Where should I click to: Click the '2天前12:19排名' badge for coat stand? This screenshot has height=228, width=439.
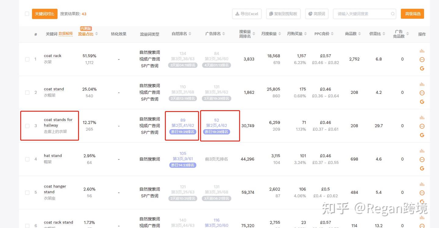coord(183,99)
